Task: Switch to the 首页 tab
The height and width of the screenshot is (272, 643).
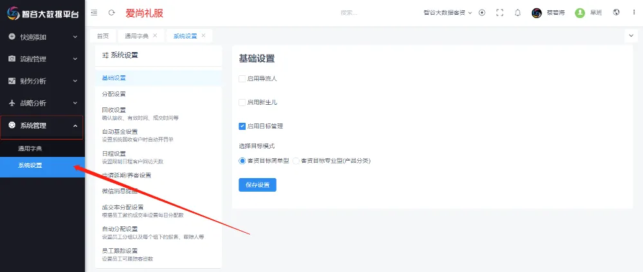Action: click(x=103, y=36)
